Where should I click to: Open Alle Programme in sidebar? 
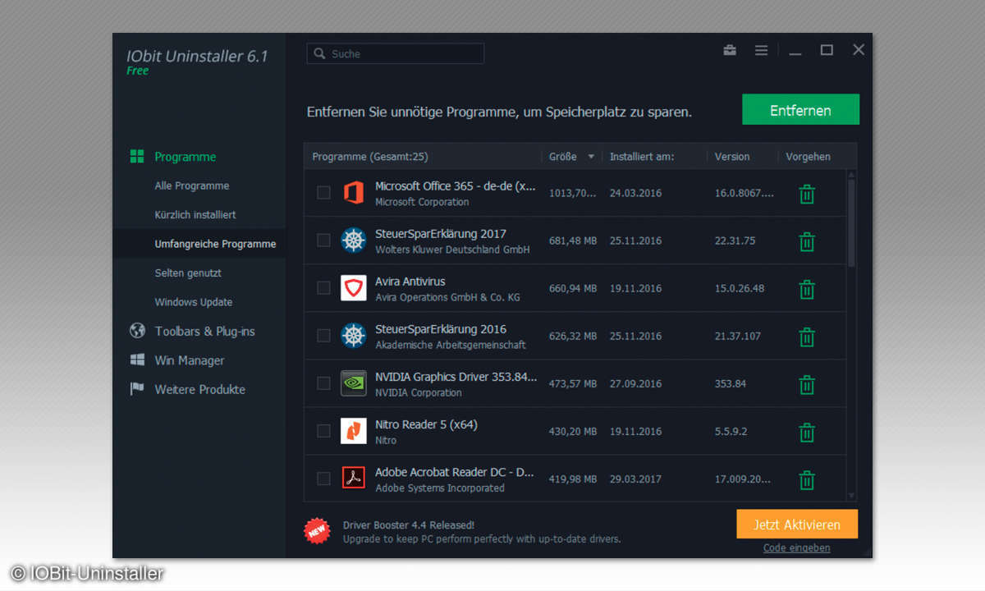tap(192, 186)
